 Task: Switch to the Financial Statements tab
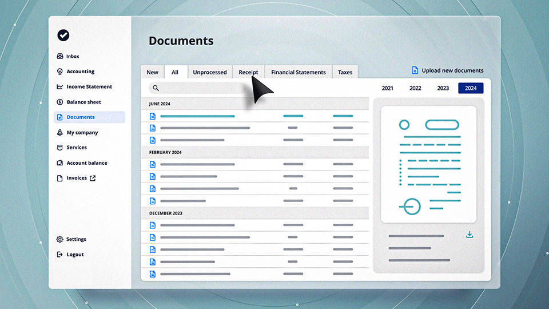298,72
